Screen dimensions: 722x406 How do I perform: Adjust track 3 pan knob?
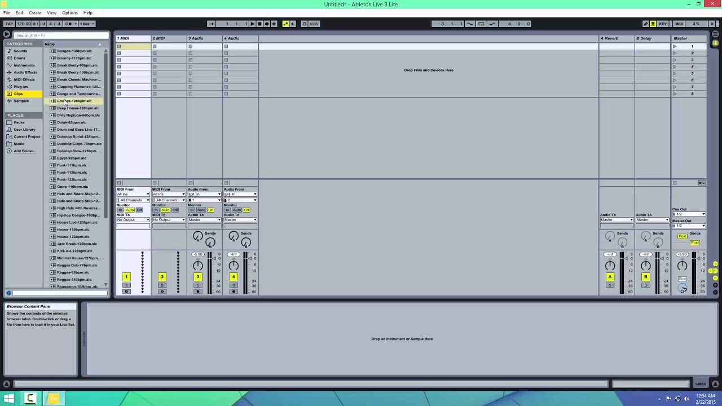[x=197, y=266]
